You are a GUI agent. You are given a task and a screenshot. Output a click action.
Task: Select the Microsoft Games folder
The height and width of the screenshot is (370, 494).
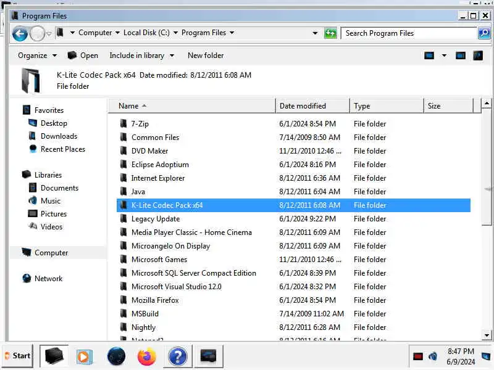pyautogui.click(x=159, y=259)
